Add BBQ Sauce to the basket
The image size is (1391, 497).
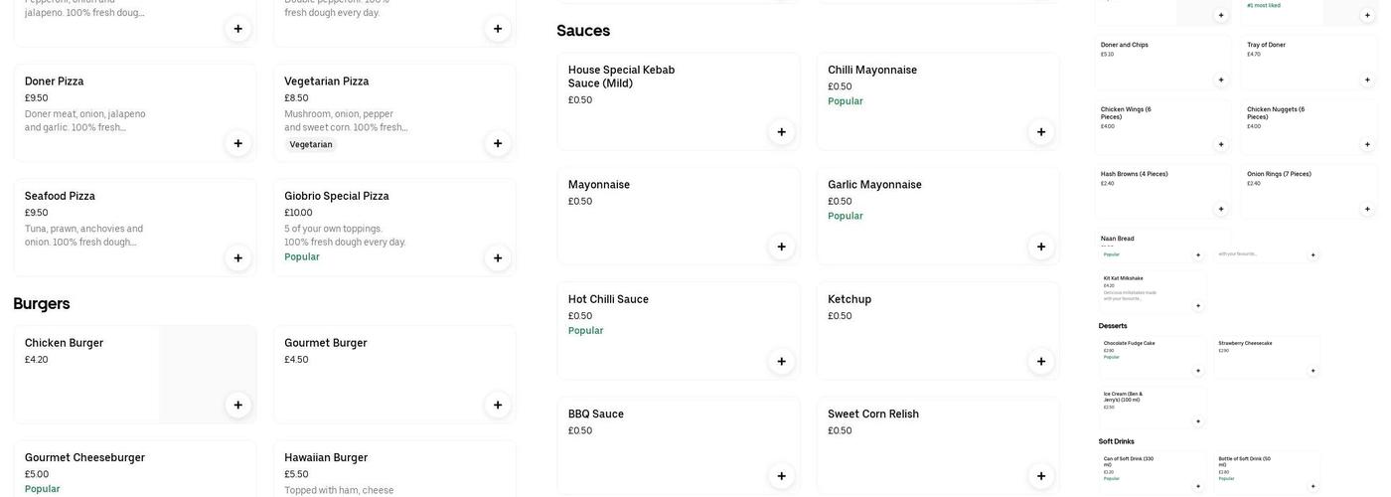pos(782,476)
